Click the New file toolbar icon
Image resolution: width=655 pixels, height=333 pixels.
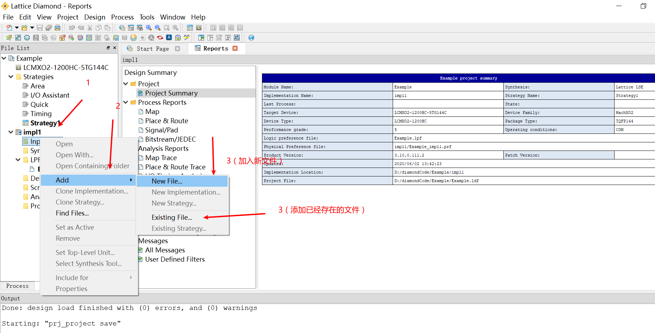point(9,28)
